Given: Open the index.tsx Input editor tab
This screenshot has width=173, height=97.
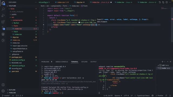Looking at the screenshot, I should pyautogui.click(x=123, y=2).
